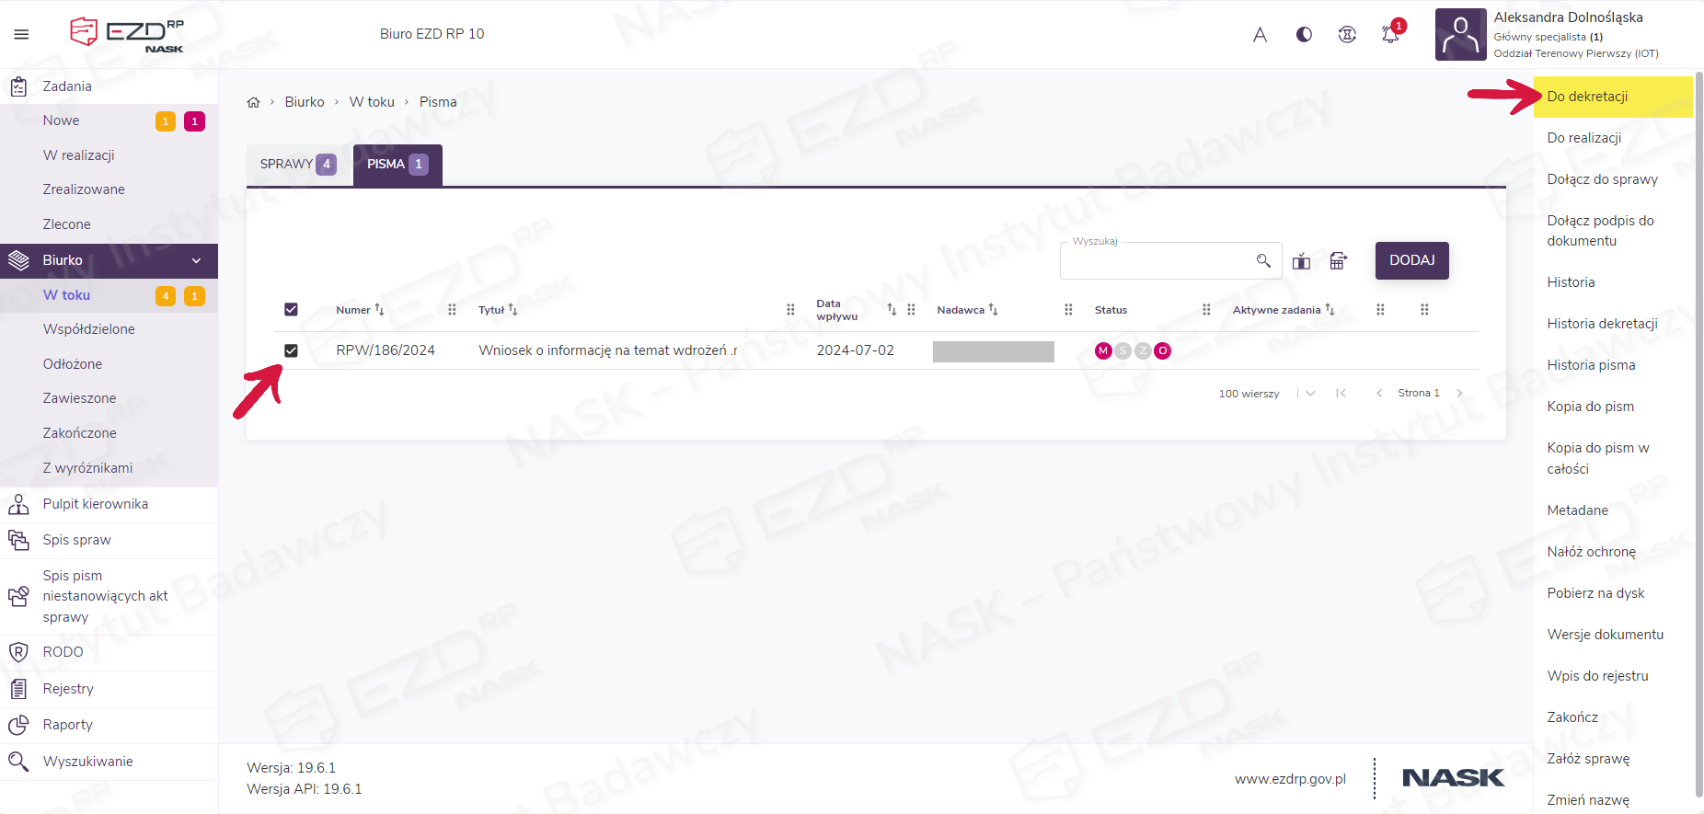Open the rows-per-page dropdown

1310,394
